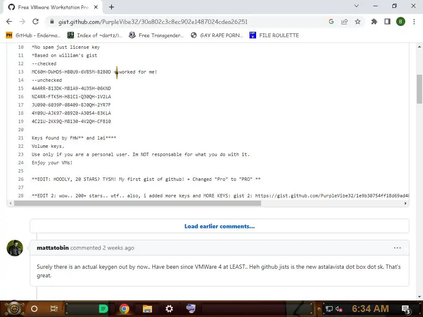The image size is (423, 317).
Task: Click the 6:34 AM clock
Action: 371,309
